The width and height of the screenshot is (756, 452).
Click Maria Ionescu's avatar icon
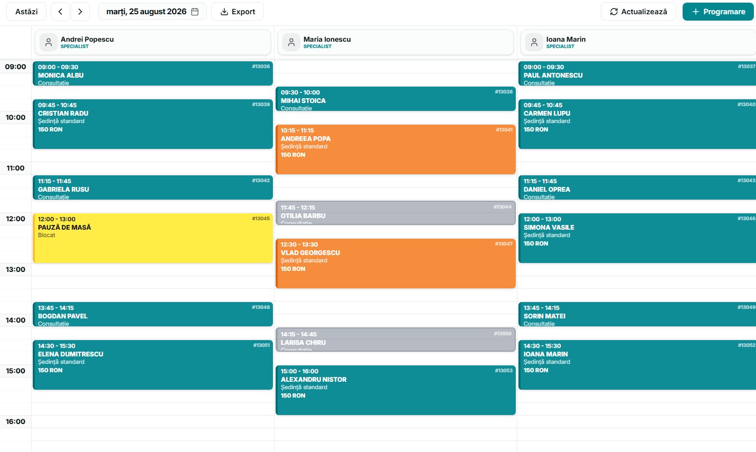(291, 42)
